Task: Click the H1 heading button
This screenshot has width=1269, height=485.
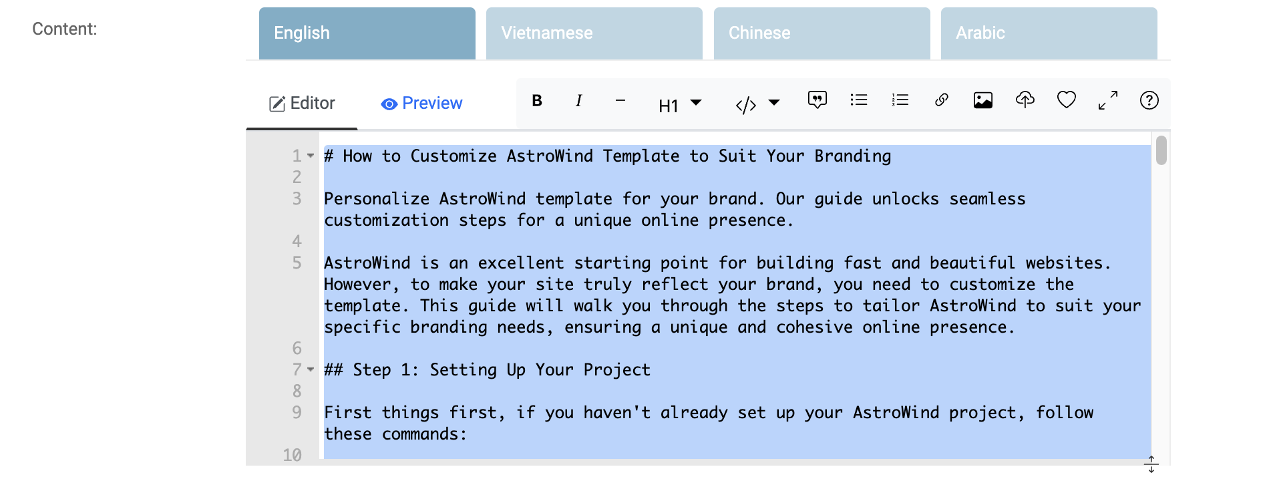Action: coord(668,106)
